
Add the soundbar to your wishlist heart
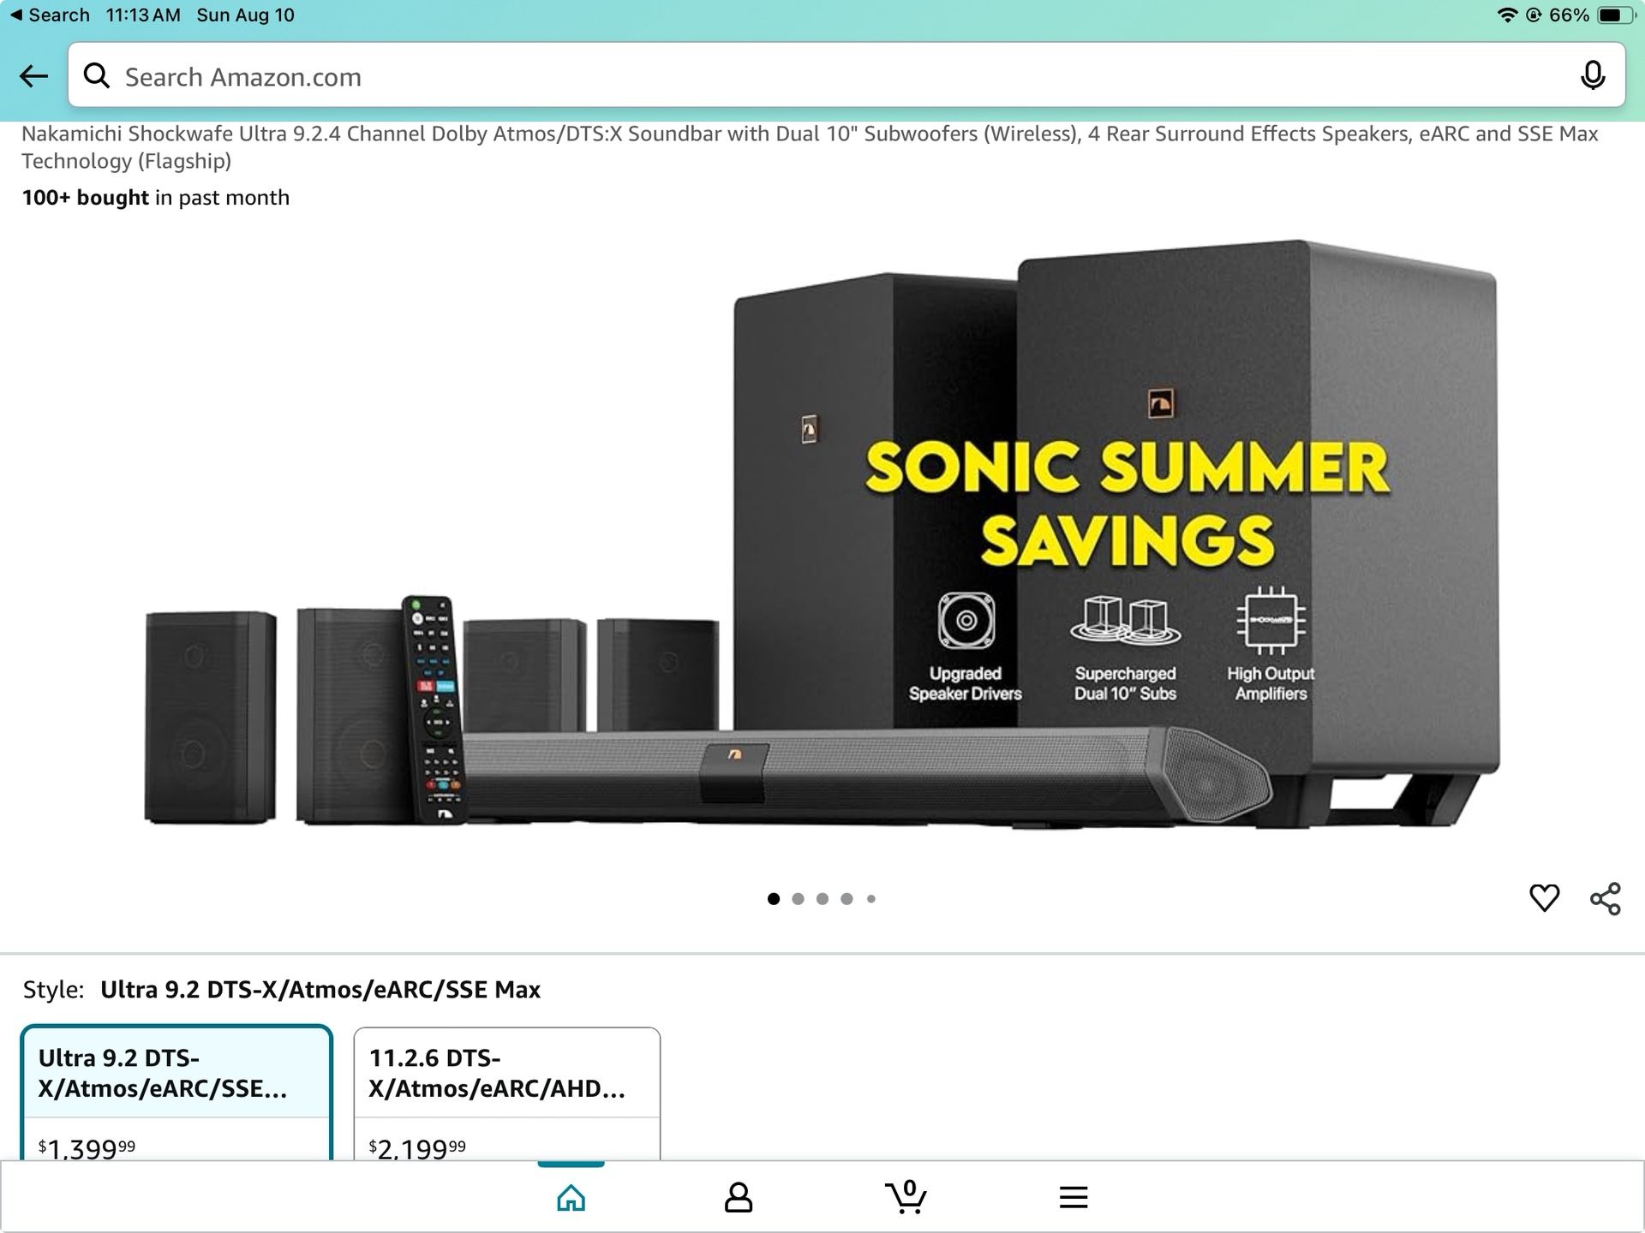coord(1545,897)
